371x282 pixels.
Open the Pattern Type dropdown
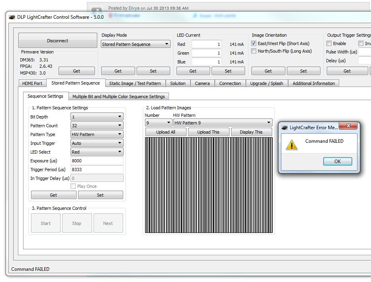pos(97,134)
